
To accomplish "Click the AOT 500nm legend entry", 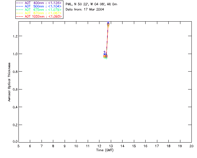I will [x=39, y=6].
